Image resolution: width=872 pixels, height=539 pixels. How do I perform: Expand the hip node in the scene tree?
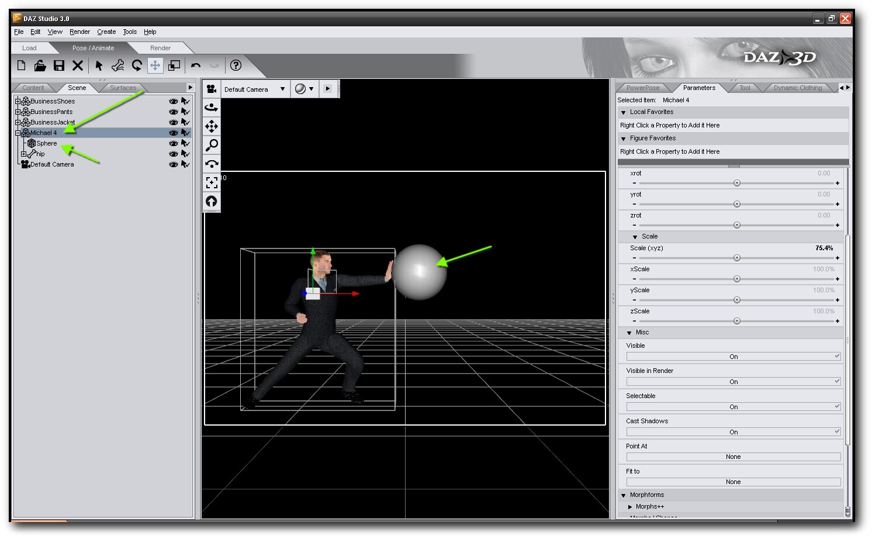click(x=23, y=154)
